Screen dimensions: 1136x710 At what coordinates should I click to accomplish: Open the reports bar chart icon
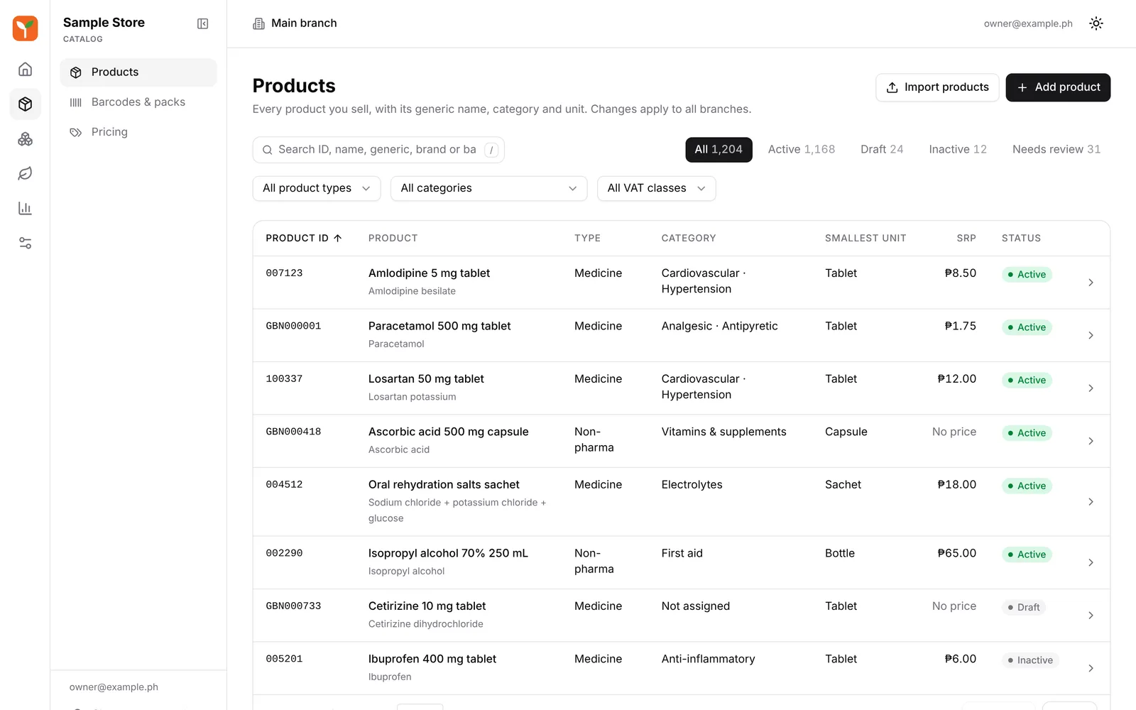[25, 208]
